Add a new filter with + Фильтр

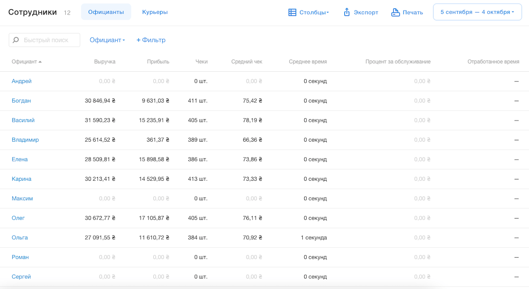(151, 40)
